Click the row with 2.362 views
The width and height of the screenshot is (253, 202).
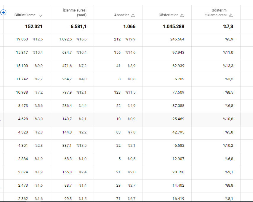pyautogui.click(x=126, y=198)
